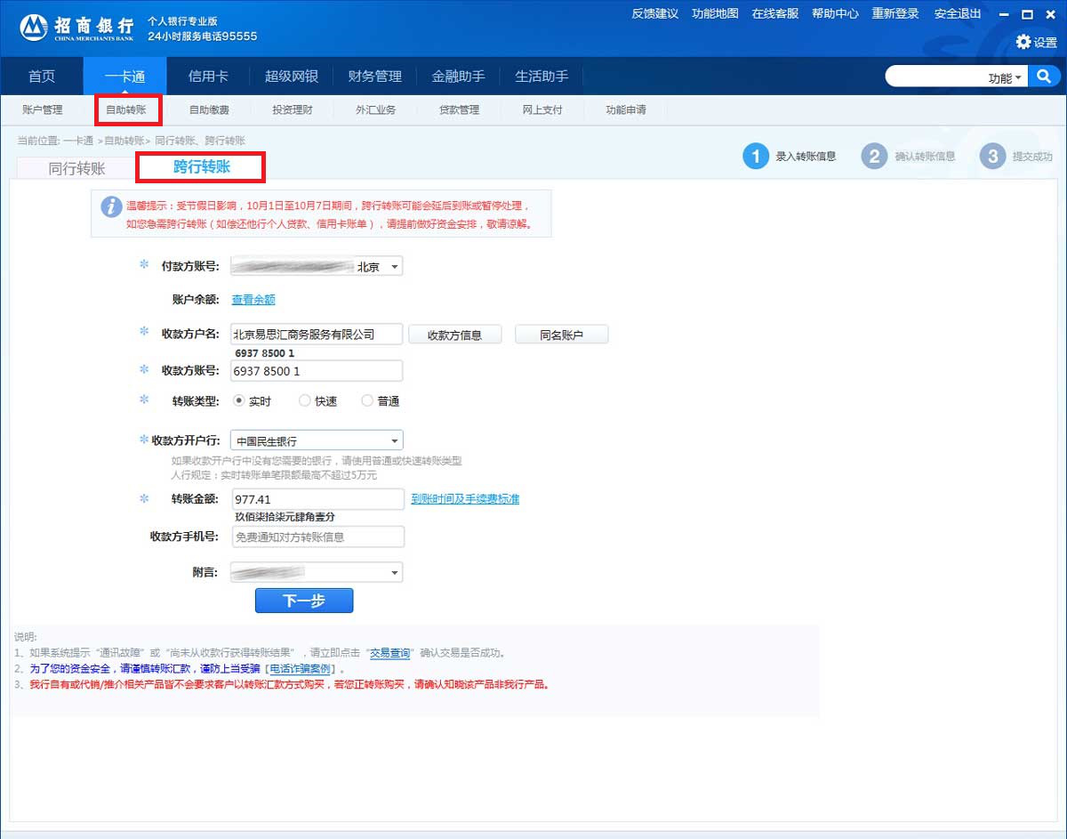Select the 跨行转账 tab
The image size is (1067, 839).
point(201,166)
